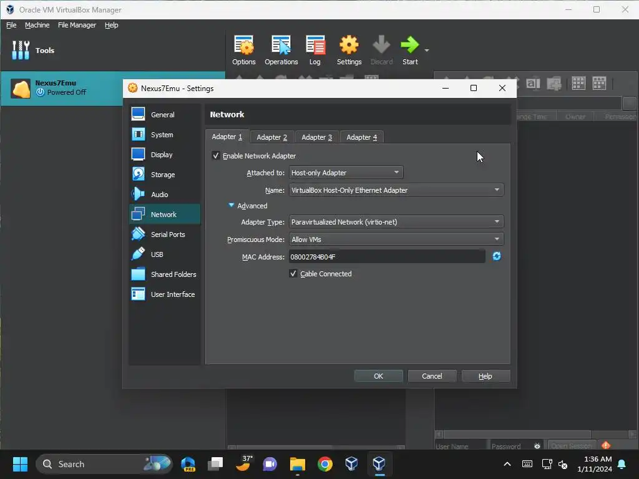This screenshot has height=479, width=639.
Task: Toggle Enable Network Adapter checkbox
Action: [x=216, y=155]
